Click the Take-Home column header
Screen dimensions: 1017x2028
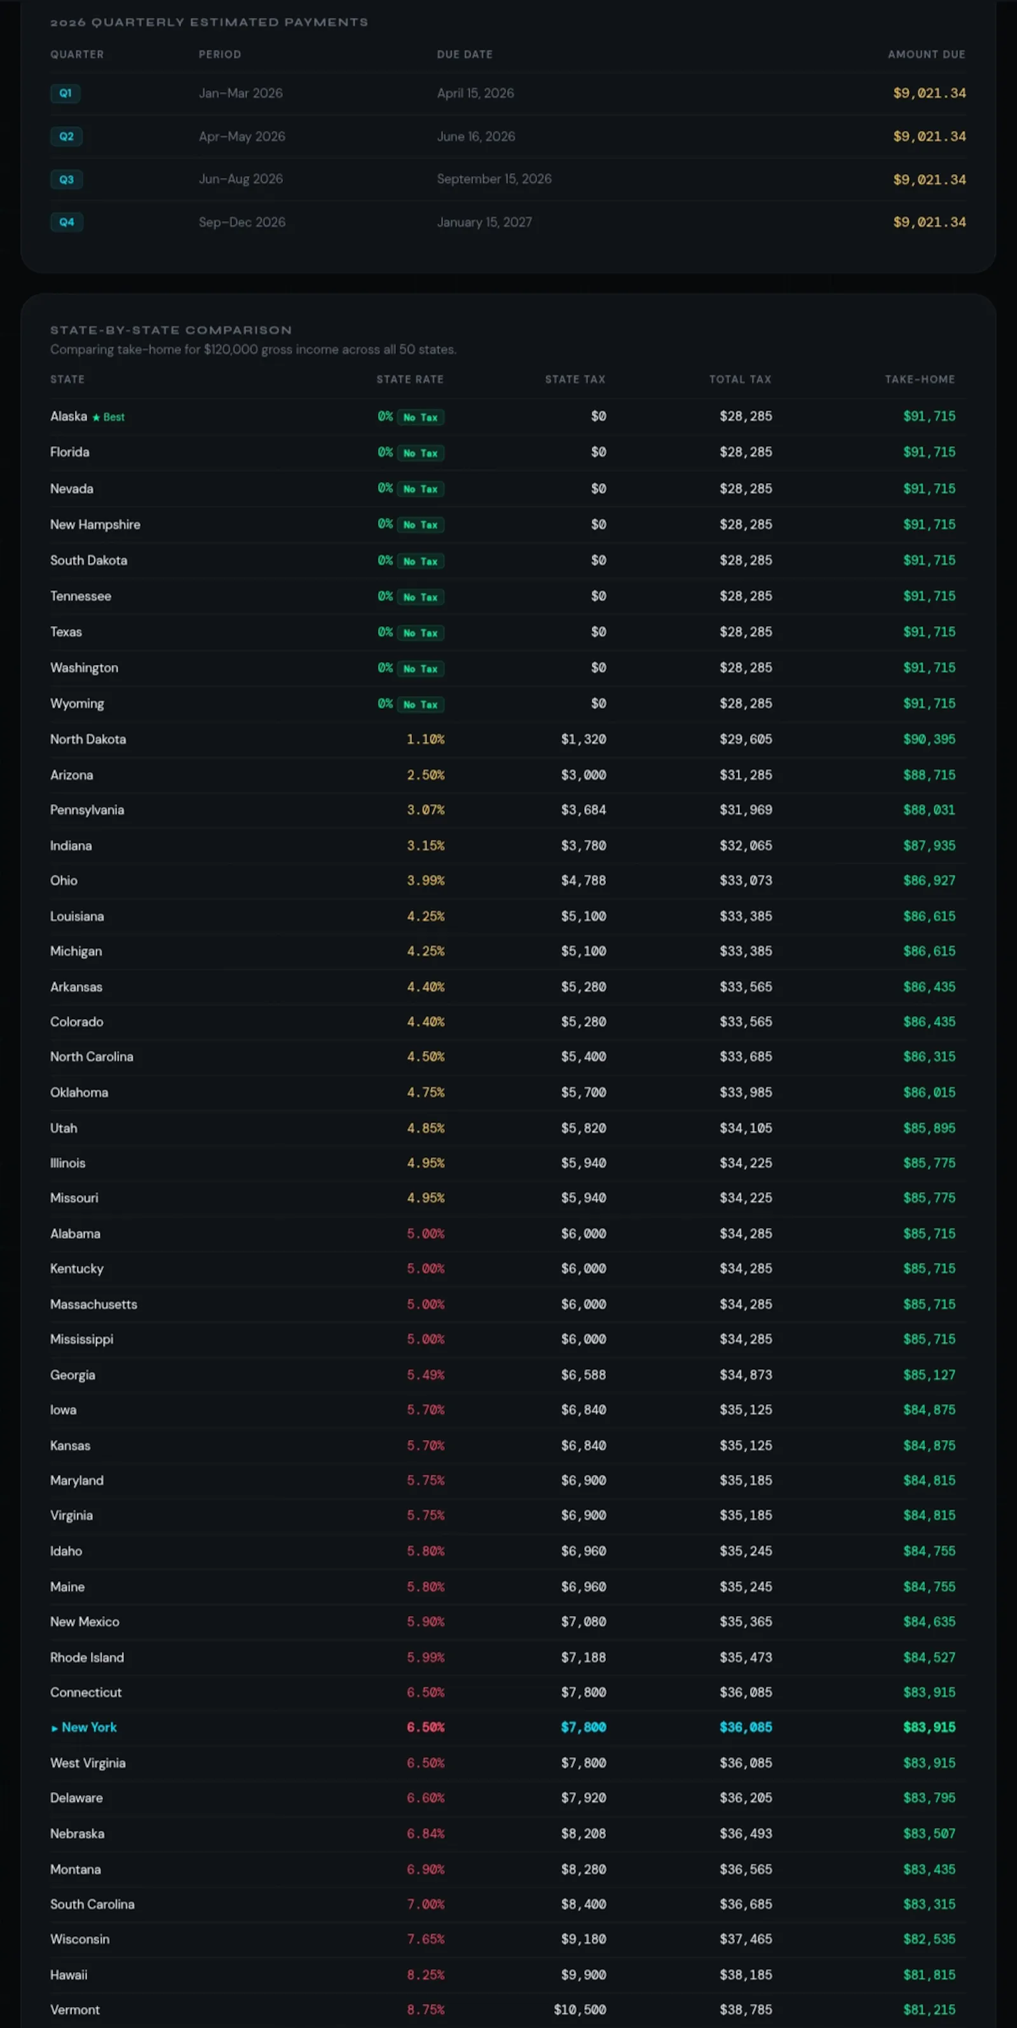(920, 380)
